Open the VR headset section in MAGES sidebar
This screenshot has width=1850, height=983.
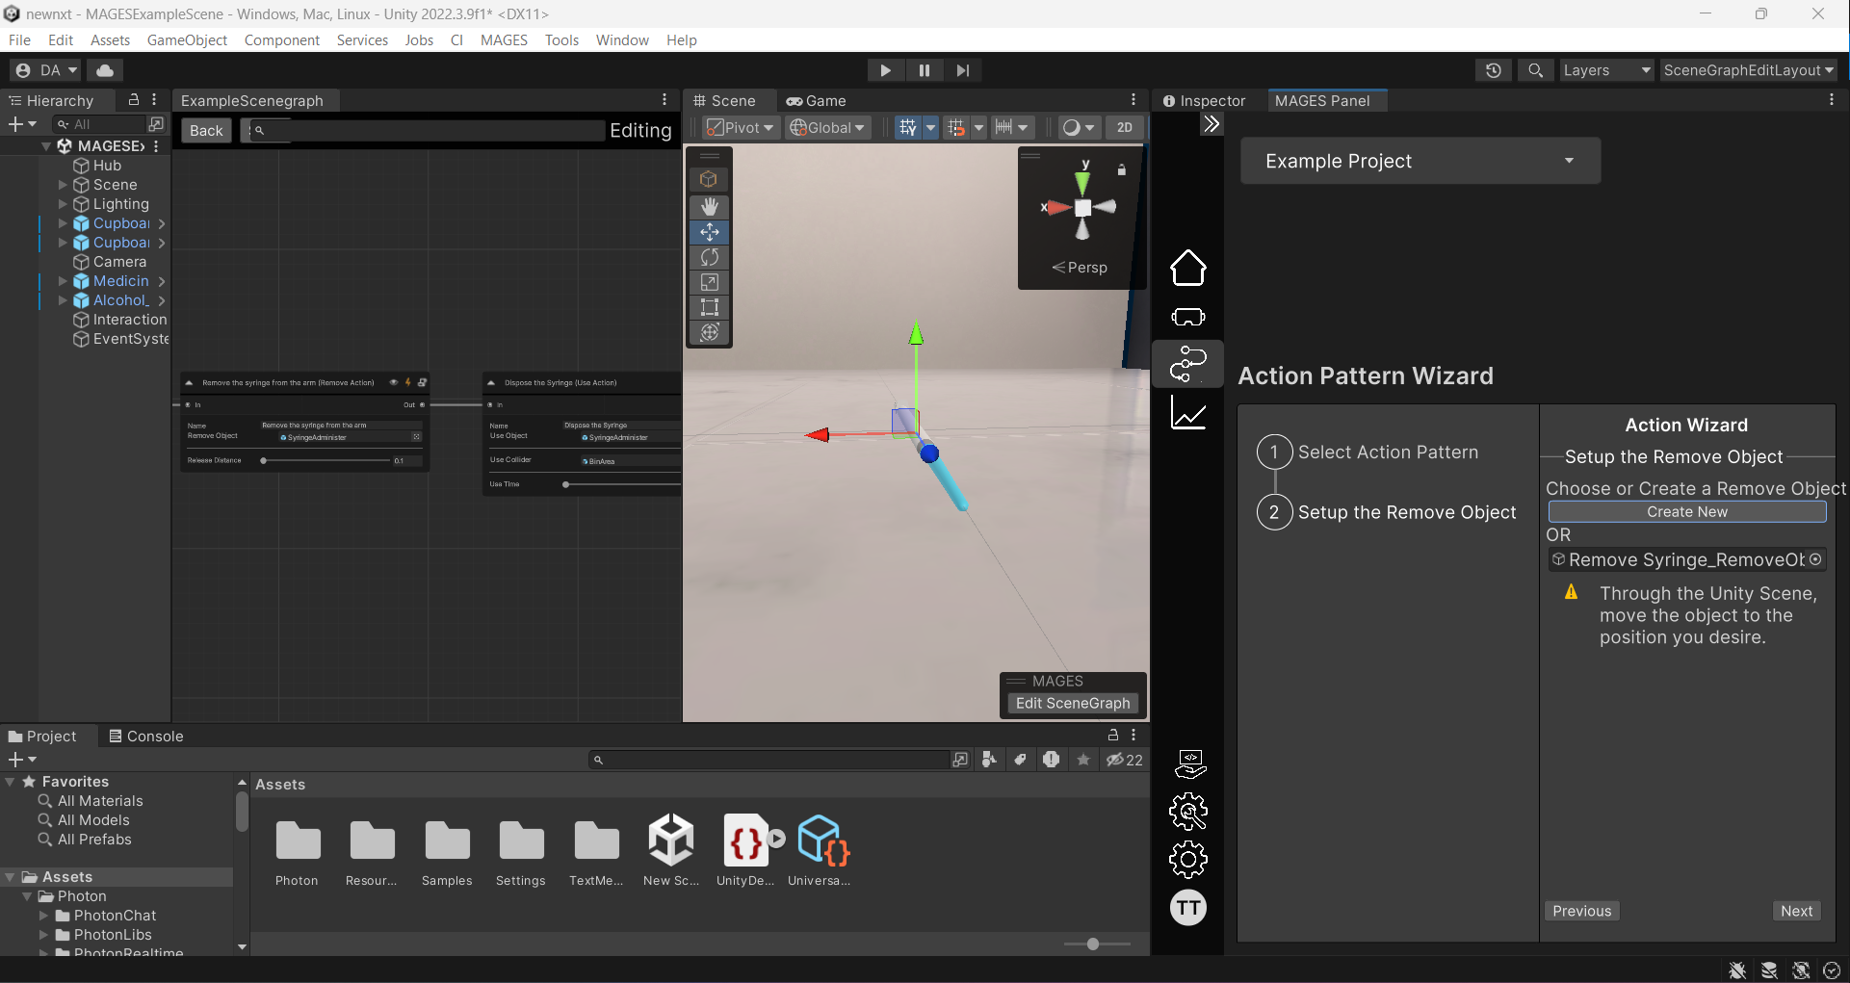tap(1187, 317)
